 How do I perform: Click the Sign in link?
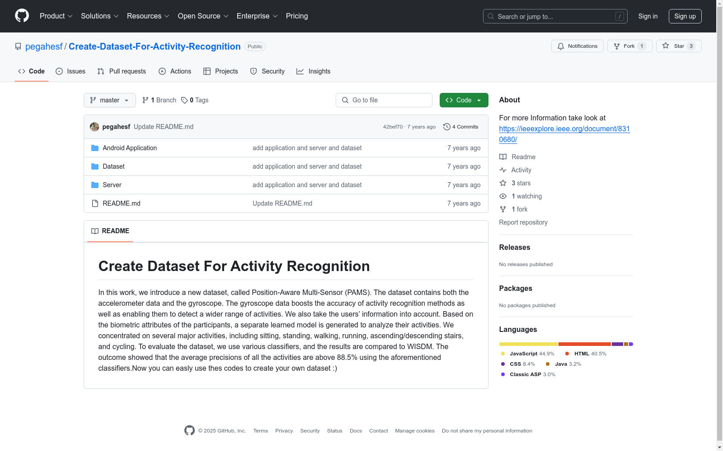648,16
